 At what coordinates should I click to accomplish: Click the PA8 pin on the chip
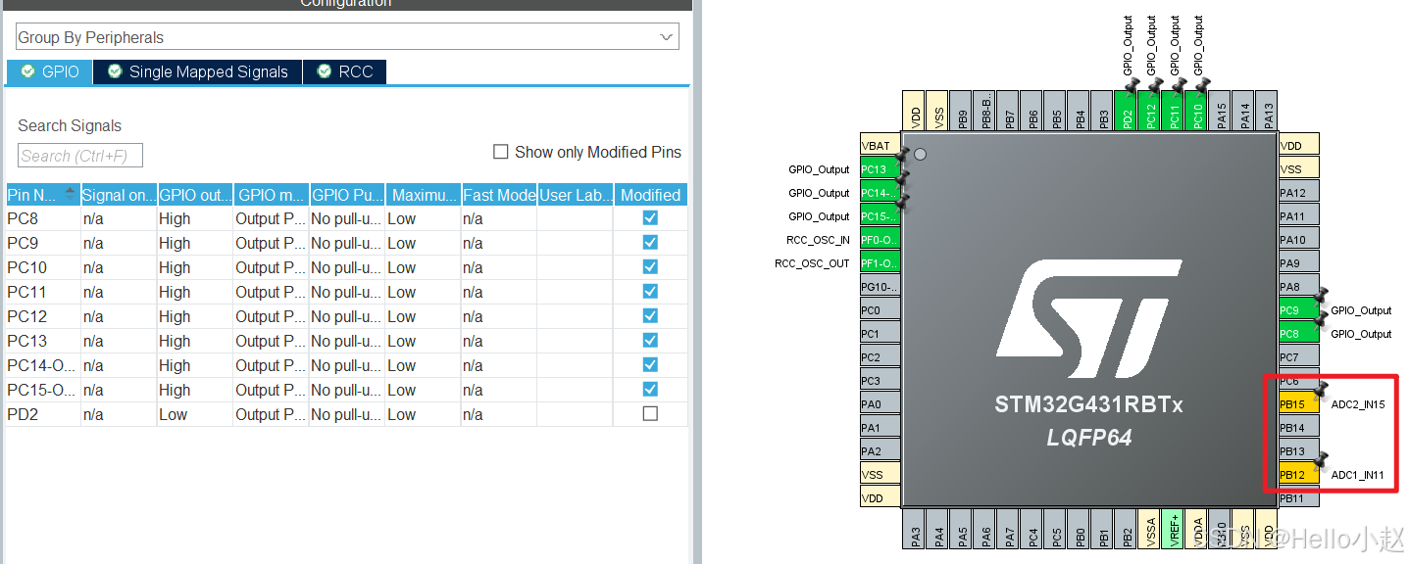1298,287
